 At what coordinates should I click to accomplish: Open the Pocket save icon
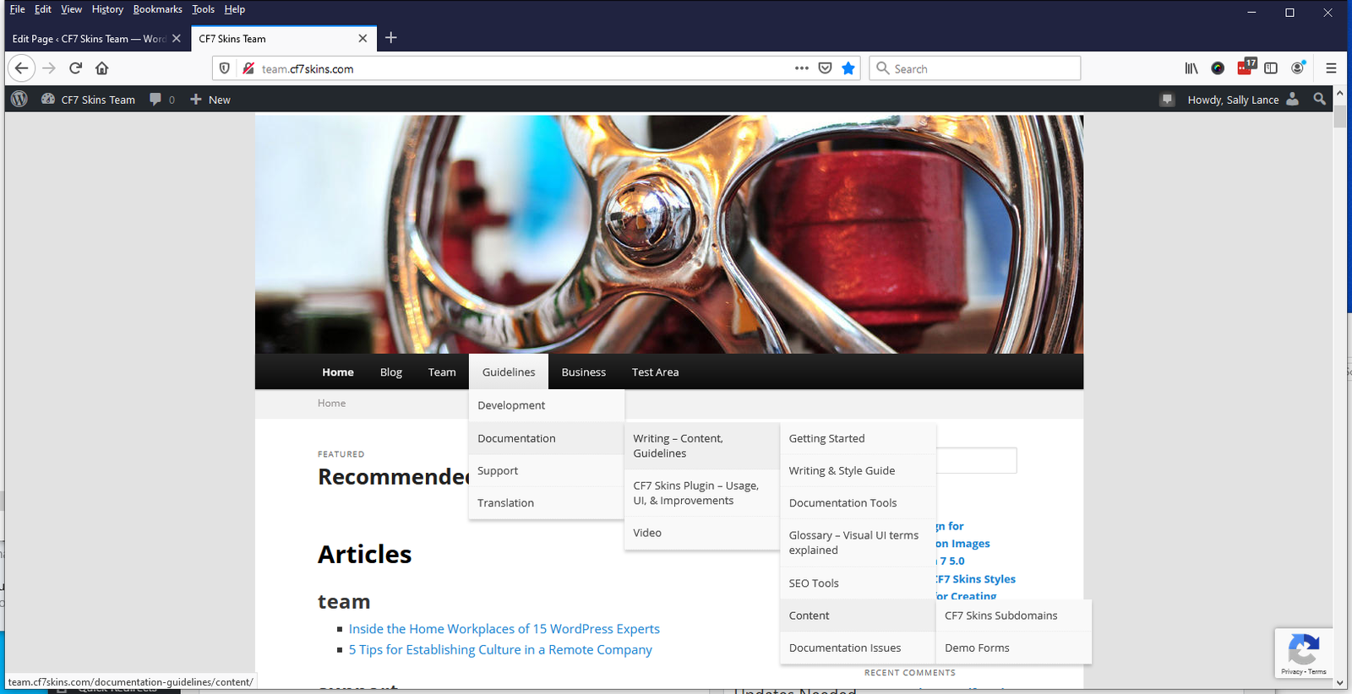825,68
